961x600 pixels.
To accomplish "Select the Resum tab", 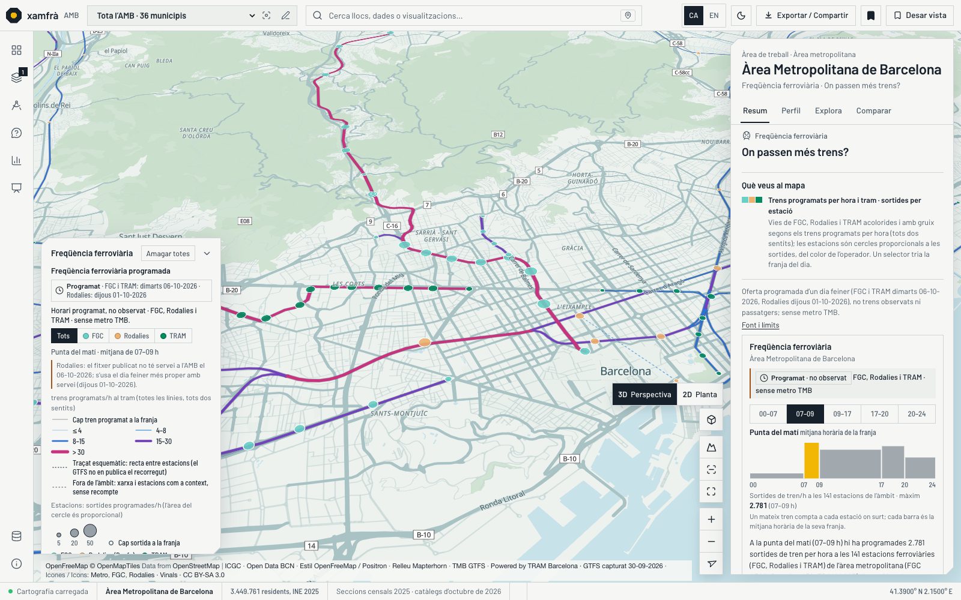I will point(755,111).
